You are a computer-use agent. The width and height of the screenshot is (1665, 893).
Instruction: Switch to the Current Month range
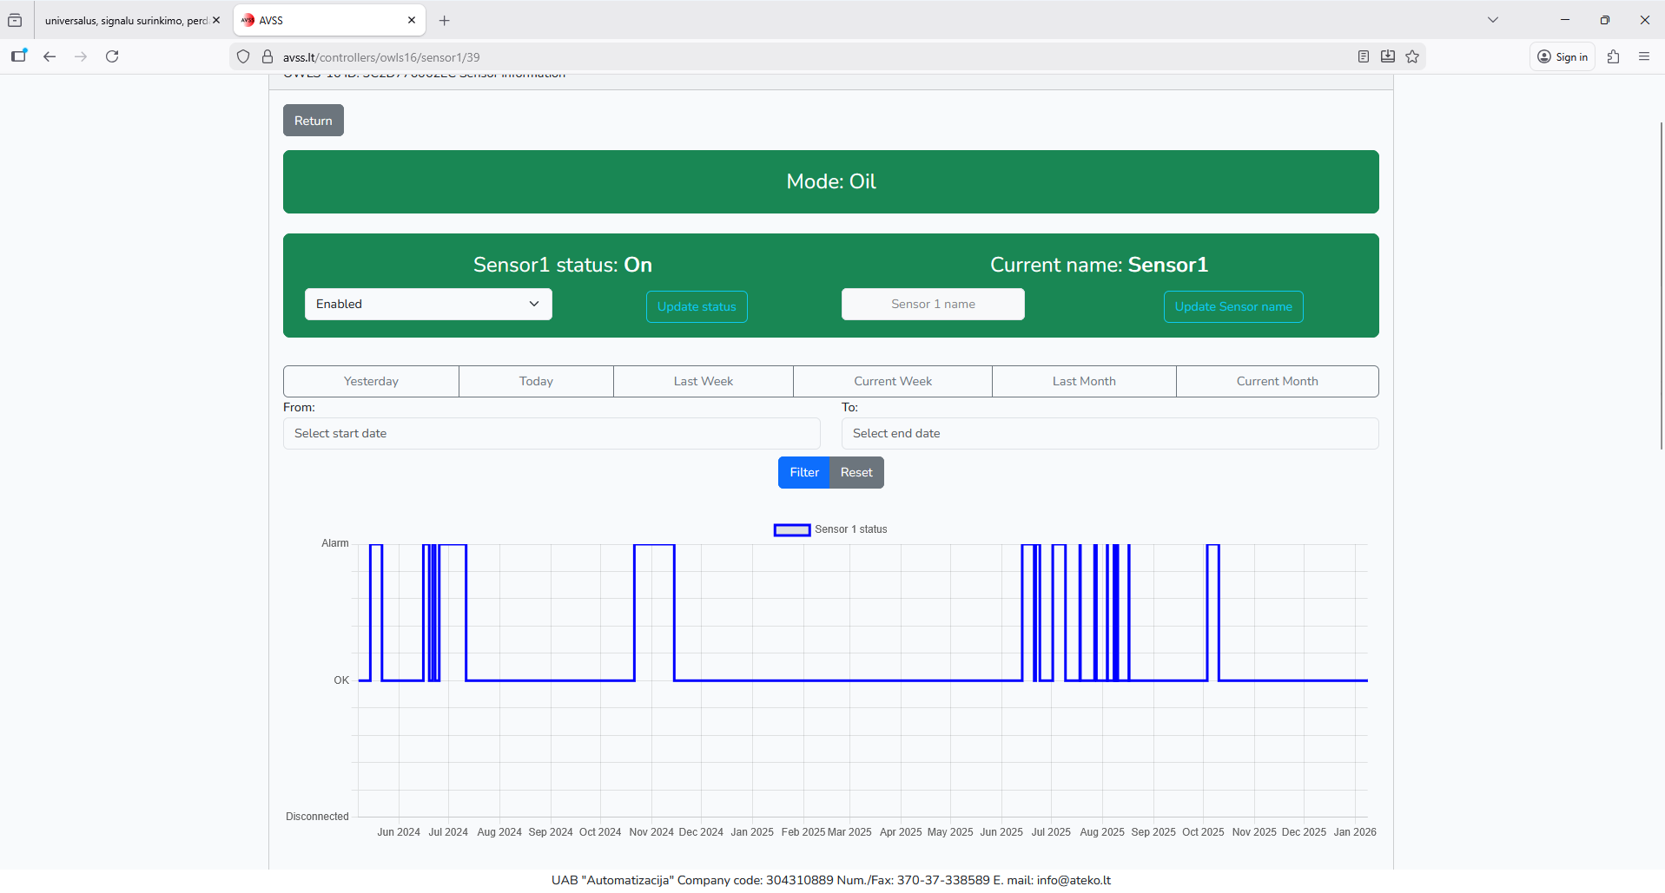click(1277, 381)
